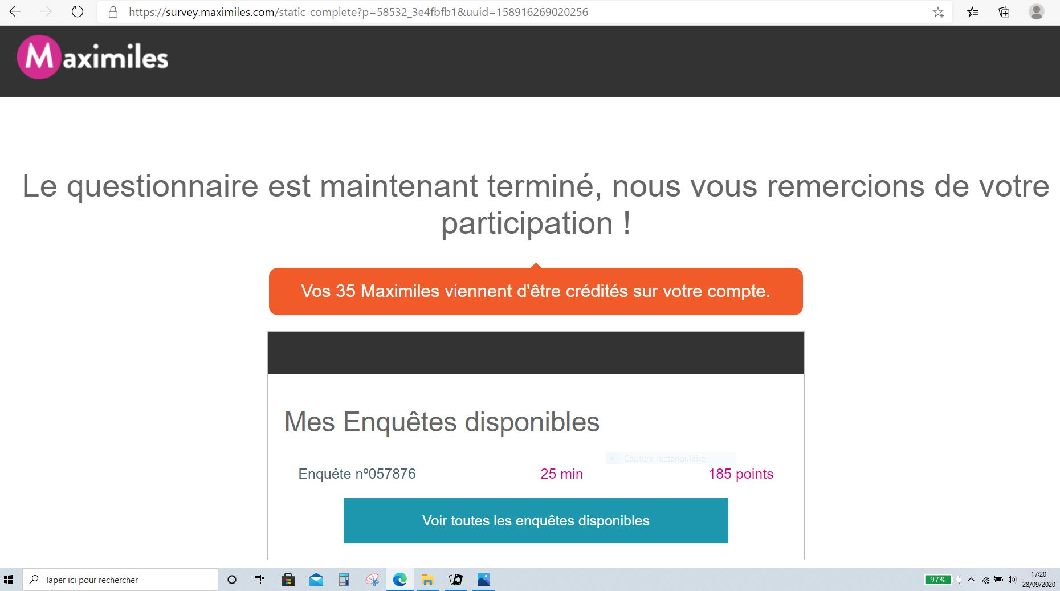
Task: Open Solitaire cards taskbar icon
Action: tap(456, 580)
